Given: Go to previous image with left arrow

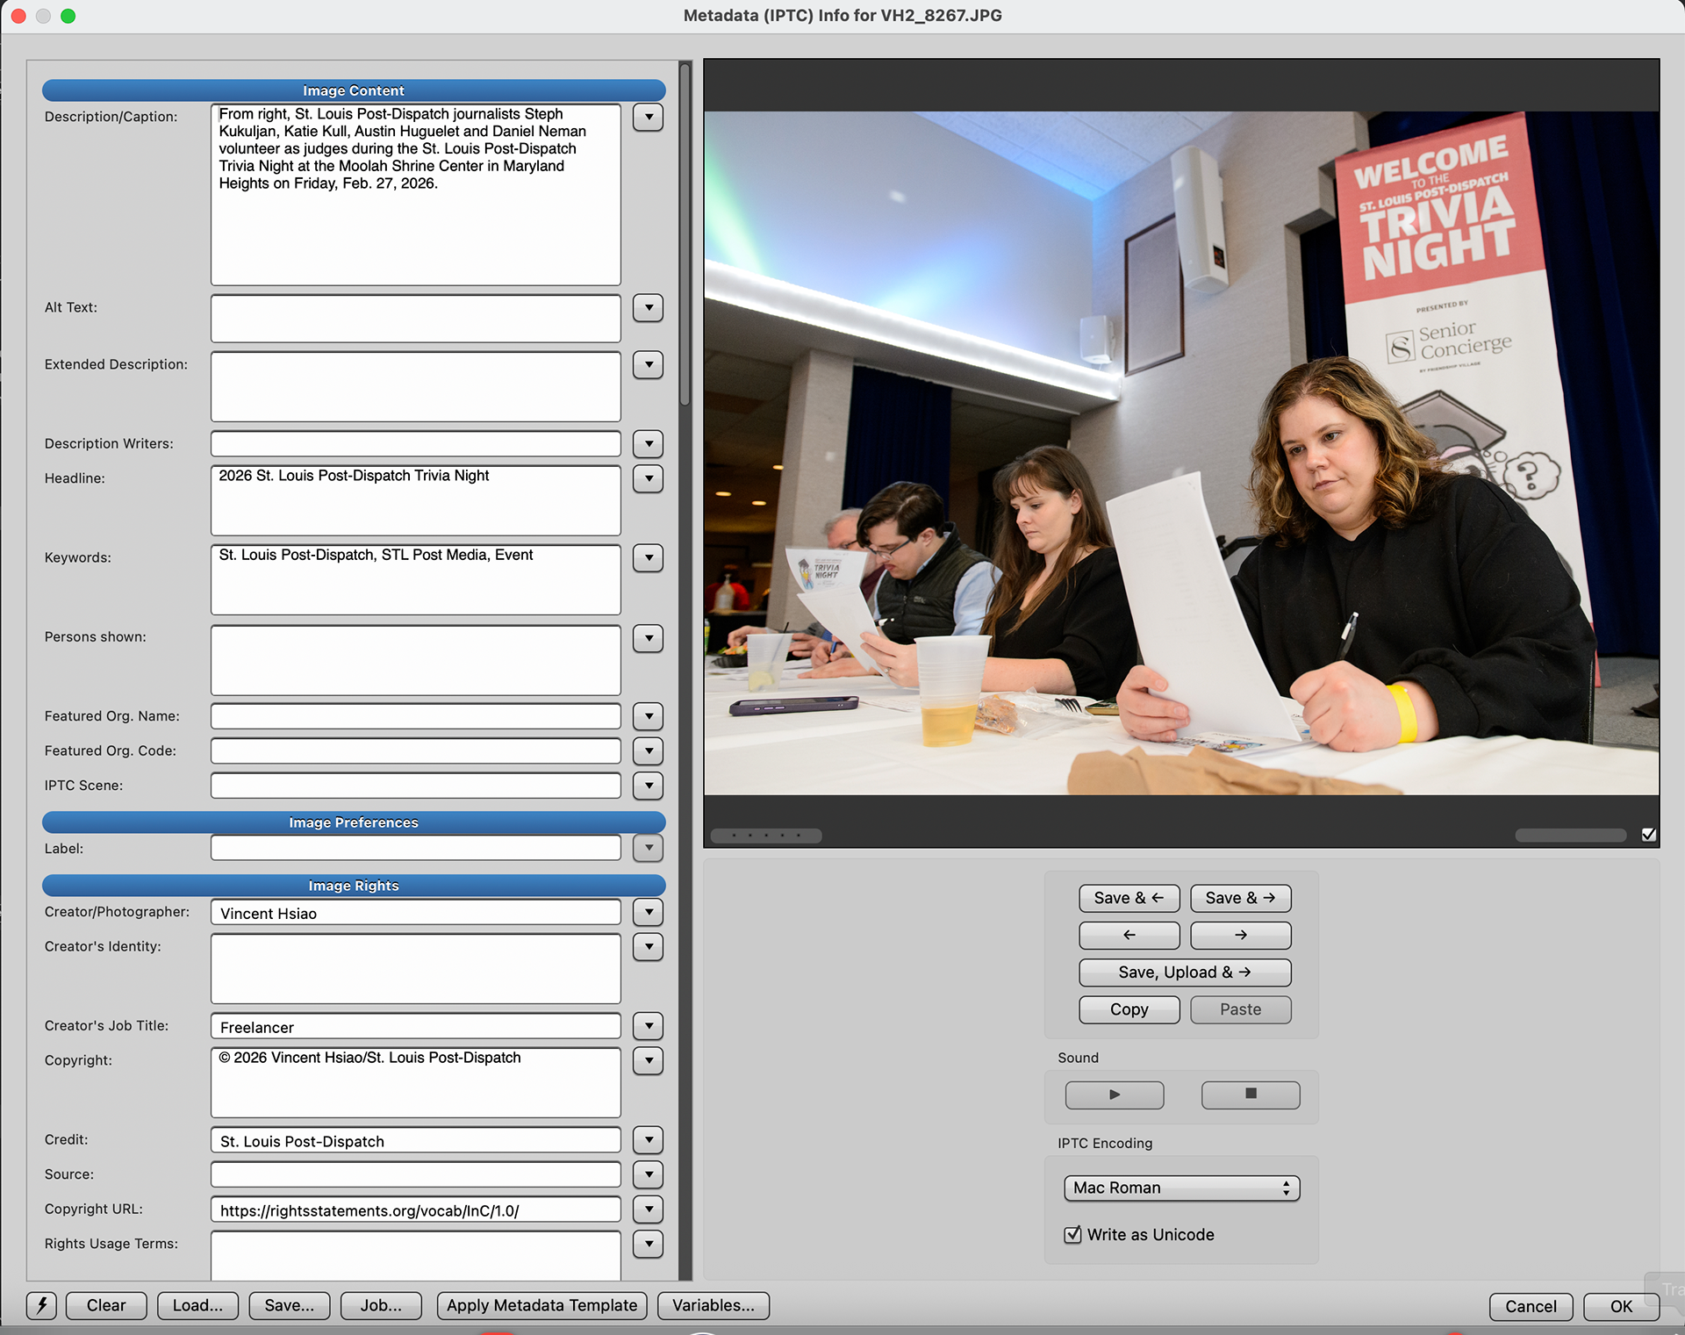Looking at the screenshot, I should (x=1129, y=935).
